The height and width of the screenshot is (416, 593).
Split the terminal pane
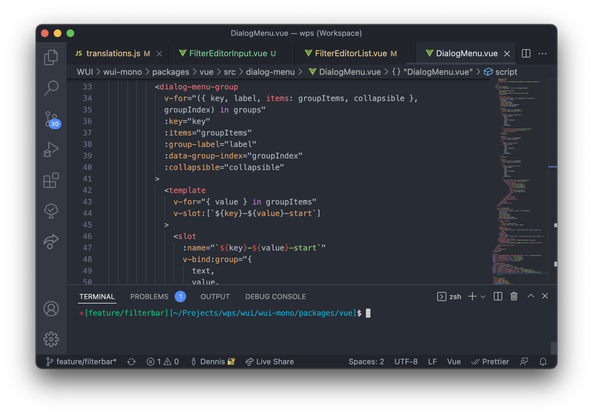tap(498, 297)
